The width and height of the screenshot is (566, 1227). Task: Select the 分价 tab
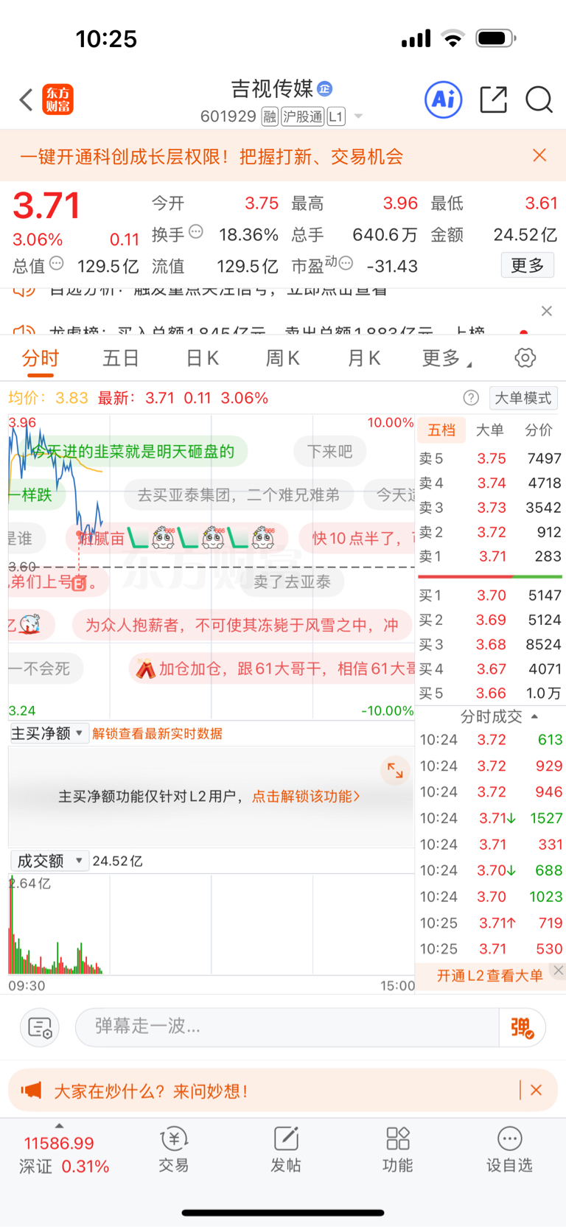pos(539,430)
